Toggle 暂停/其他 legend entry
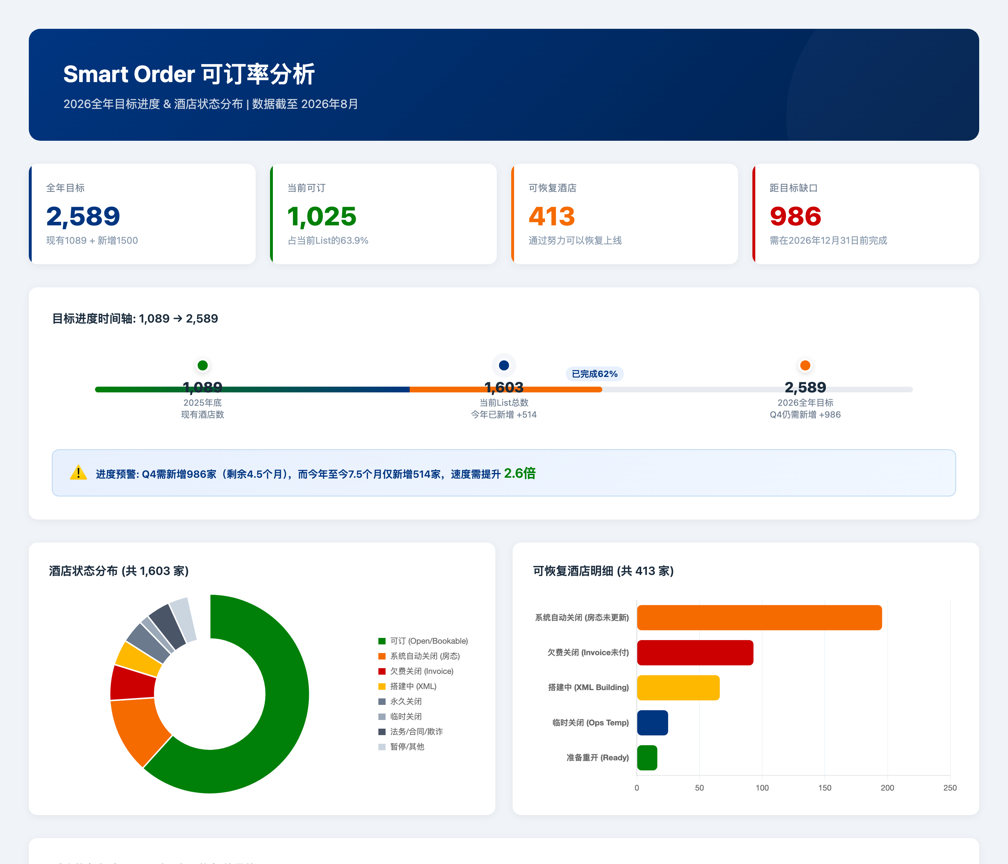1008x864 pixels. pos(401,747)
